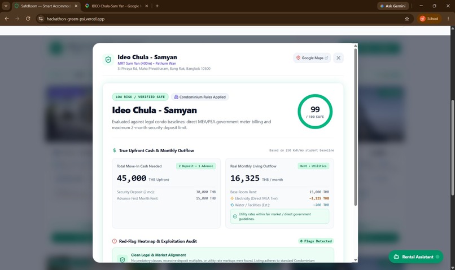Open the School profile button
This screenshot has height=270, width=455.
429,19
